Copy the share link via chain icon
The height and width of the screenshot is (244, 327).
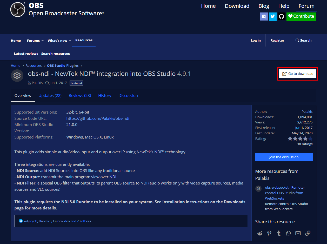click(308, 233)
